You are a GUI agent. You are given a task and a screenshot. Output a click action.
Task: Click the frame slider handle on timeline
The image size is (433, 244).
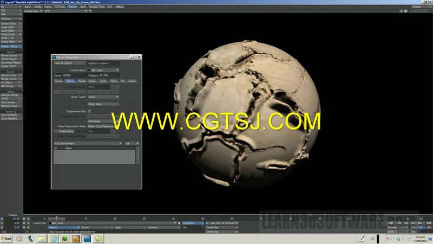(56, 219)
